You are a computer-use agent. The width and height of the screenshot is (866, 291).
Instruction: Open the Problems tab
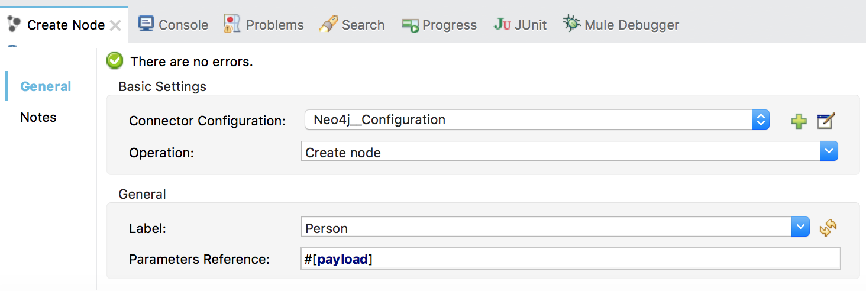coord(263,25)
